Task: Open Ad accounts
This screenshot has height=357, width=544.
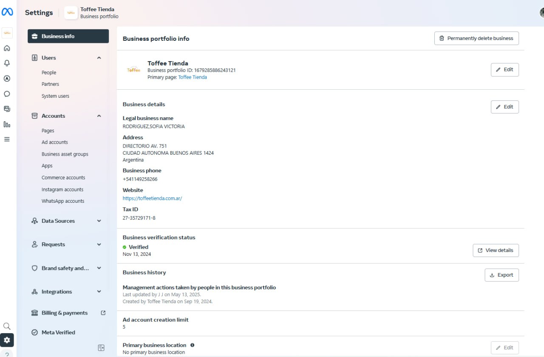Action: [x=55, y=142]
